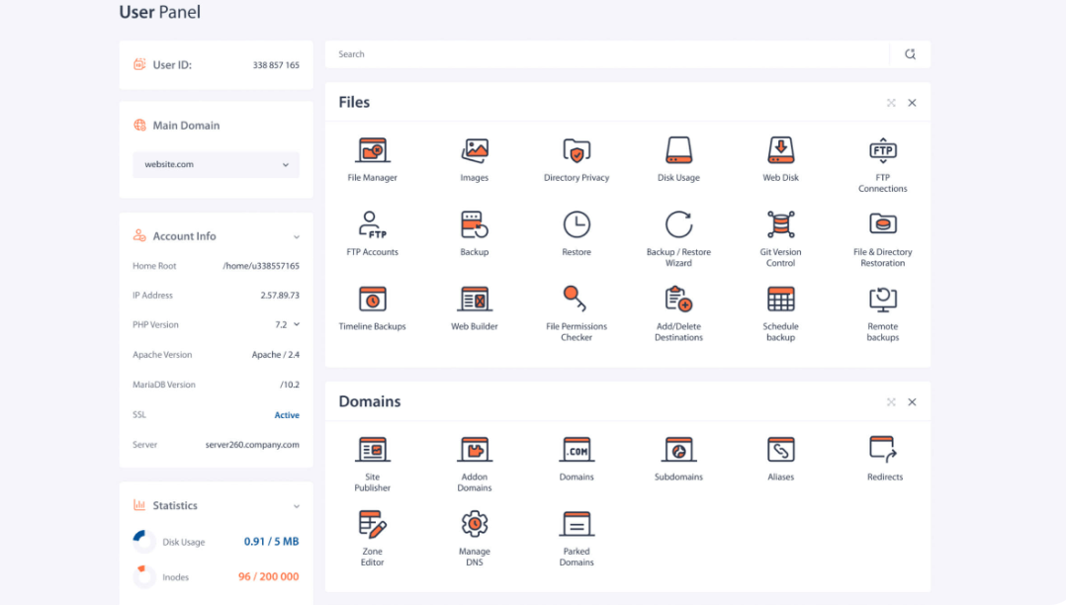1066x608 pixels.
Task: Launch Git Version Control
Action: click(780, 225)
